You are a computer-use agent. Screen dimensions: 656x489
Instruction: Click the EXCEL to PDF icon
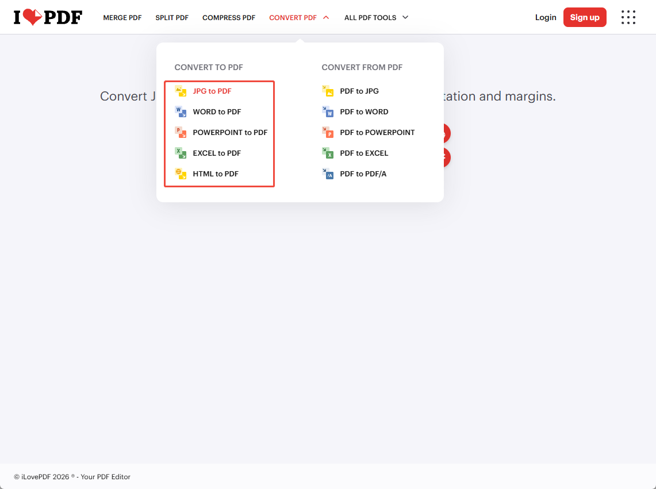click(181, 153)
